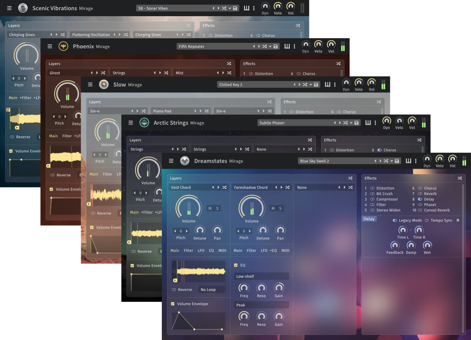Show the keyboard in Phoenix window
The width and height of the screenshot is (471, 340).
pyautogui.click(x=287, y=46)
